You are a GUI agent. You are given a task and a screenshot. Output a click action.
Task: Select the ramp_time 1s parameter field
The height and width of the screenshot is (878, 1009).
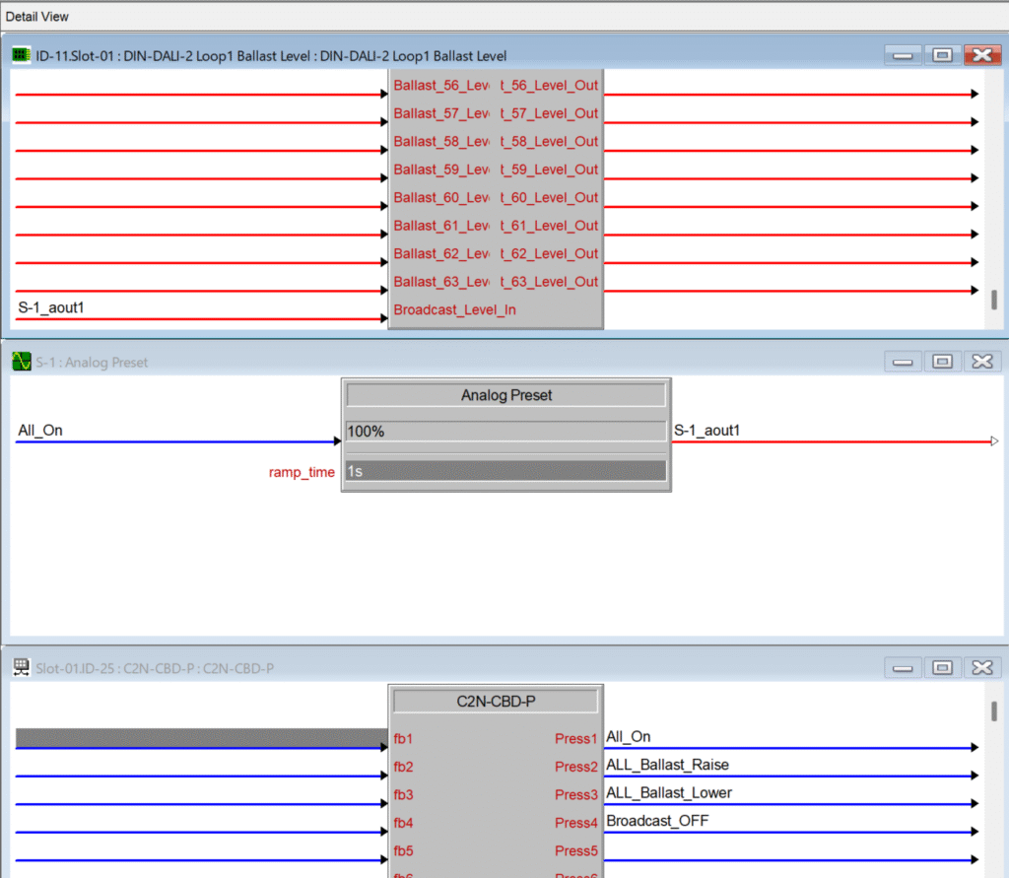[x=505, y=472]
